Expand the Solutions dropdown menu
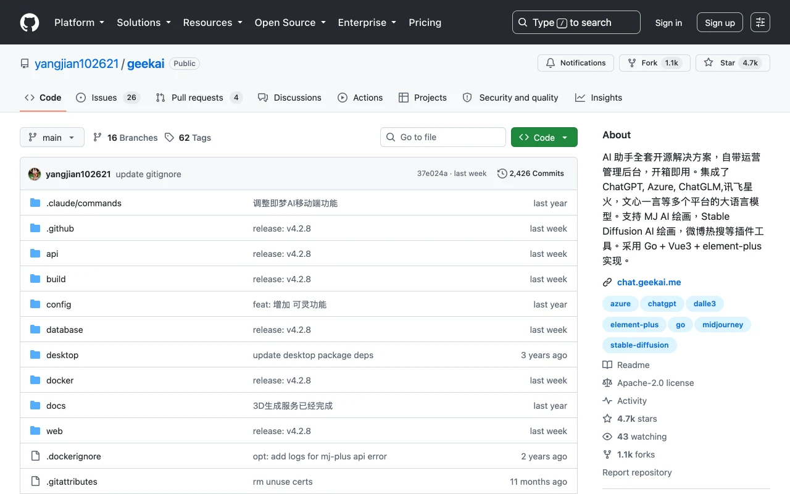 pyautogui.click(x=144, y=22)
